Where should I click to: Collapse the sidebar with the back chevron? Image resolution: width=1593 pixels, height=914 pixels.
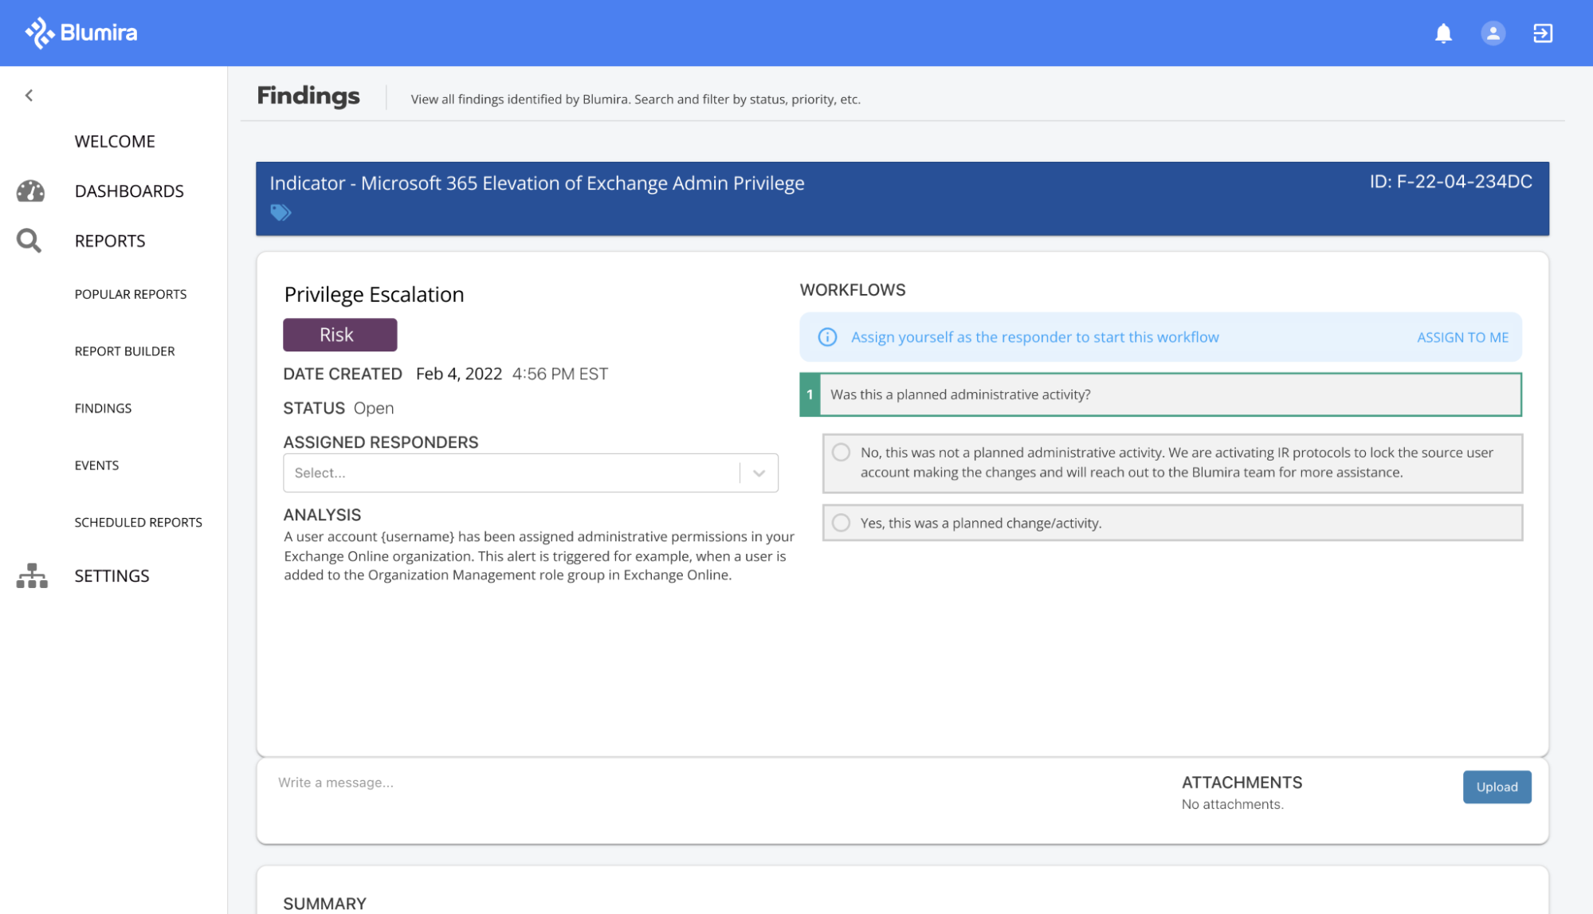[x=29, y=96]
